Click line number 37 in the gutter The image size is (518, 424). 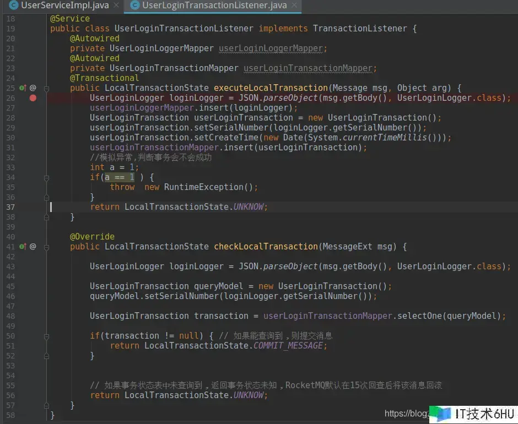click(x=11, y=207)
